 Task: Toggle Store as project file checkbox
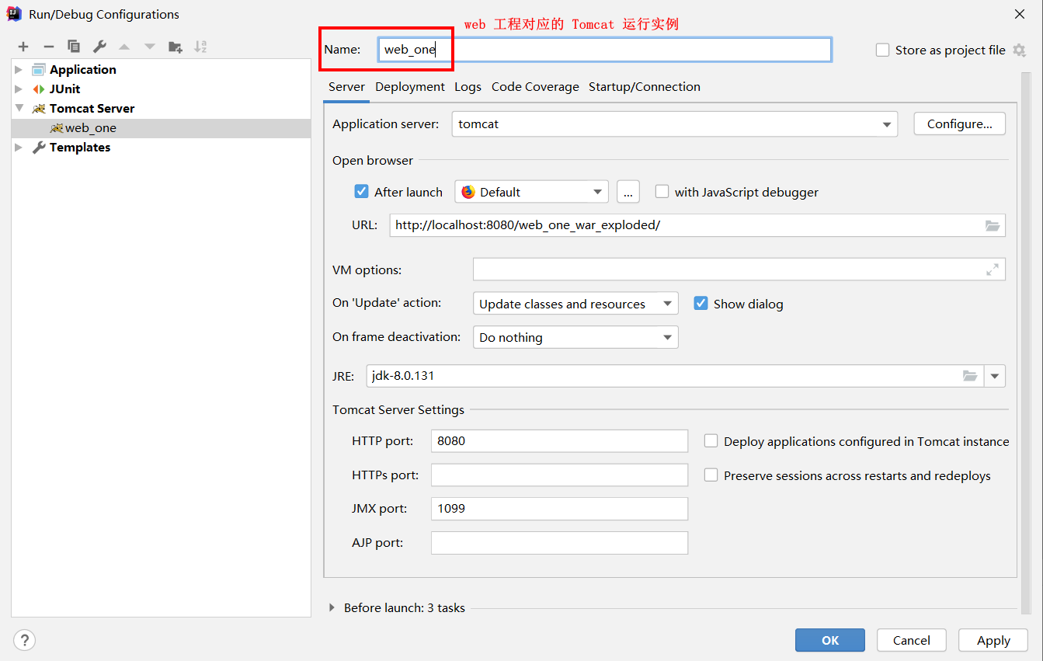882,50
